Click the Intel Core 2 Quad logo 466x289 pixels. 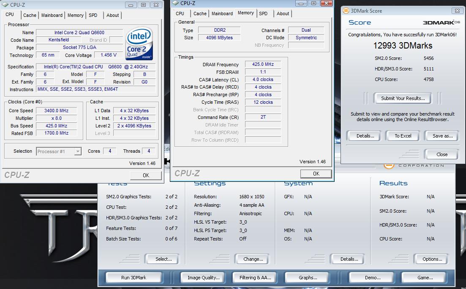(139, 43)
